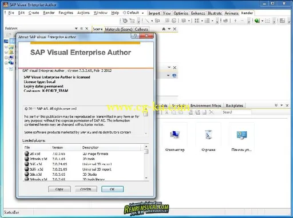This screenshot has width=293, height=218.
Task: Collapse the second folder tree node
Action: coord(6,52)
